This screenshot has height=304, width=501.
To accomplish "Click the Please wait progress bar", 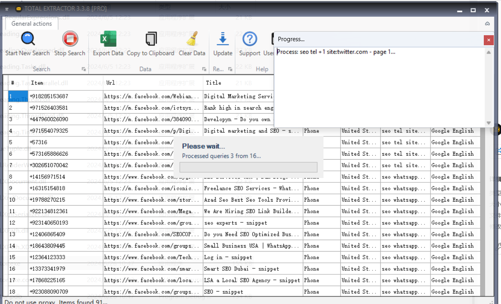I will (248, 167).
